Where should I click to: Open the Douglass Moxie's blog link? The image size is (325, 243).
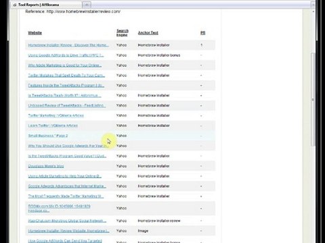tap(46, 166)
